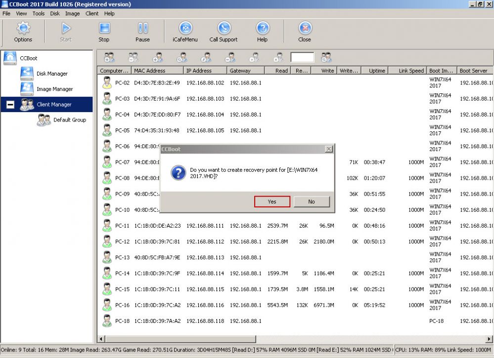This screenshot has width=494, height=358.
Task: Click the red Close toolbar icon
Action: click(x=305, y=32)
